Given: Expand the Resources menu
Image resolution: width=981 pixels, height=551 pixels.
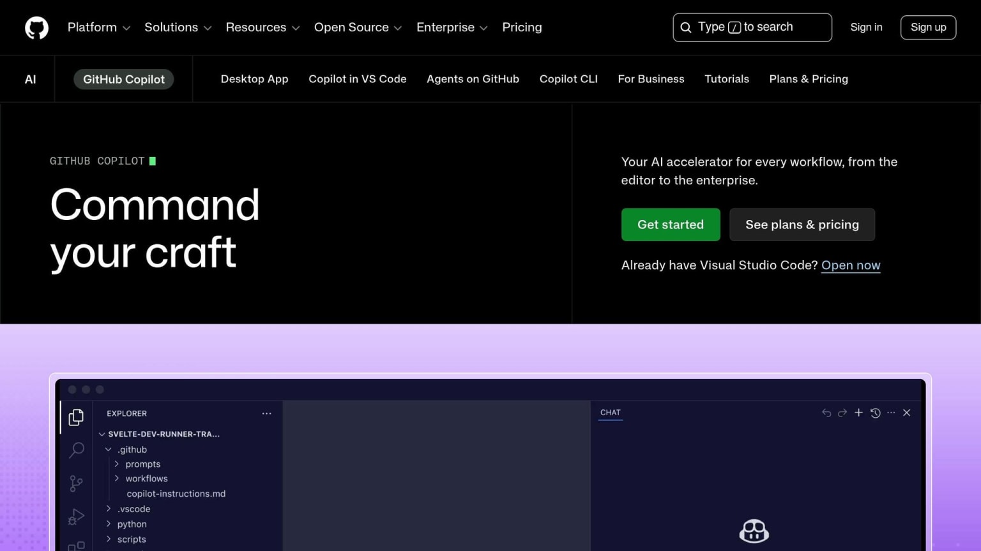Looking at the screenshot, I should [262, 27].
